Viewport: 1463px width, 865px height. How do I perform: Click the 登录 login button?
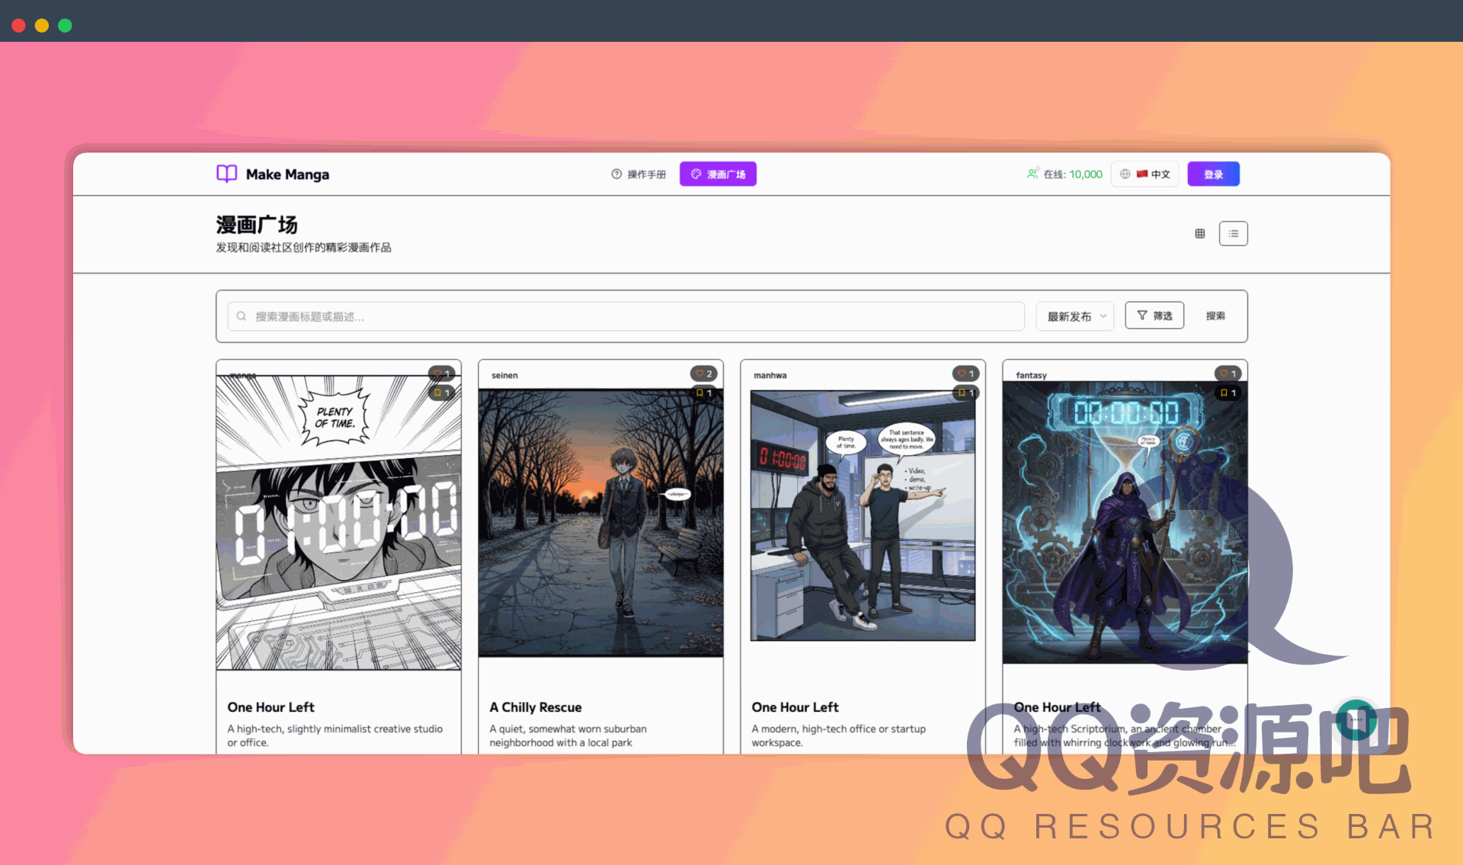(1213, 175)
